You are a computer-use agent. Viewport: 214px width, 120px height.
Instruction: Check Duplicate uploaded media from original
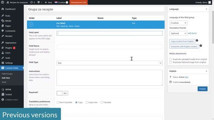coord(171,59)
